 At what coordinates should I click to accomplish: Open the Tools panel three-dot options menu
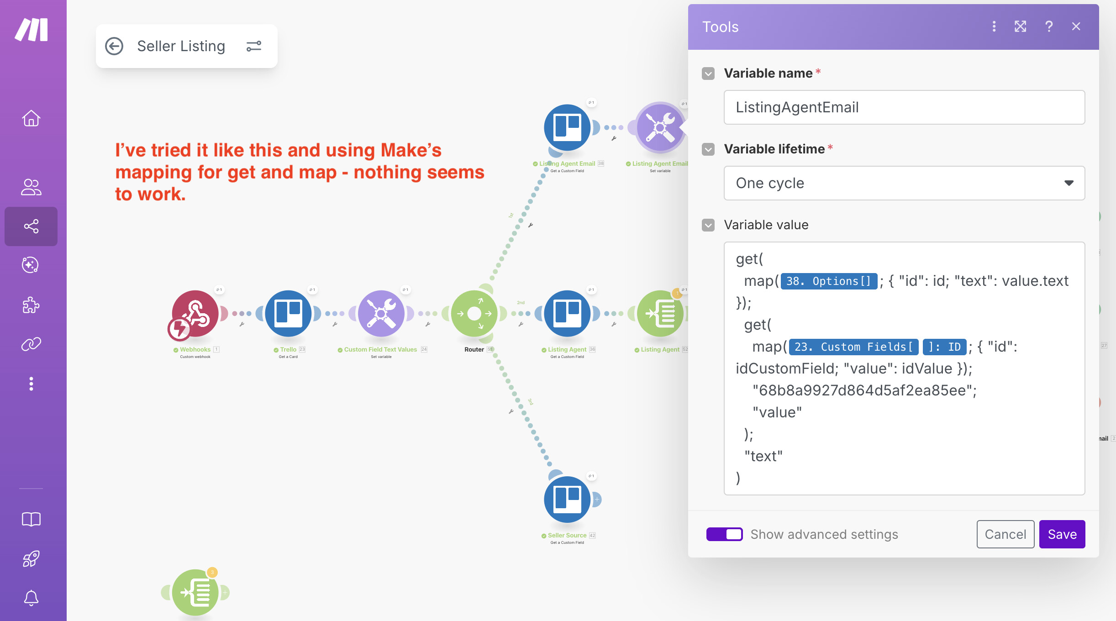(994, 26)
